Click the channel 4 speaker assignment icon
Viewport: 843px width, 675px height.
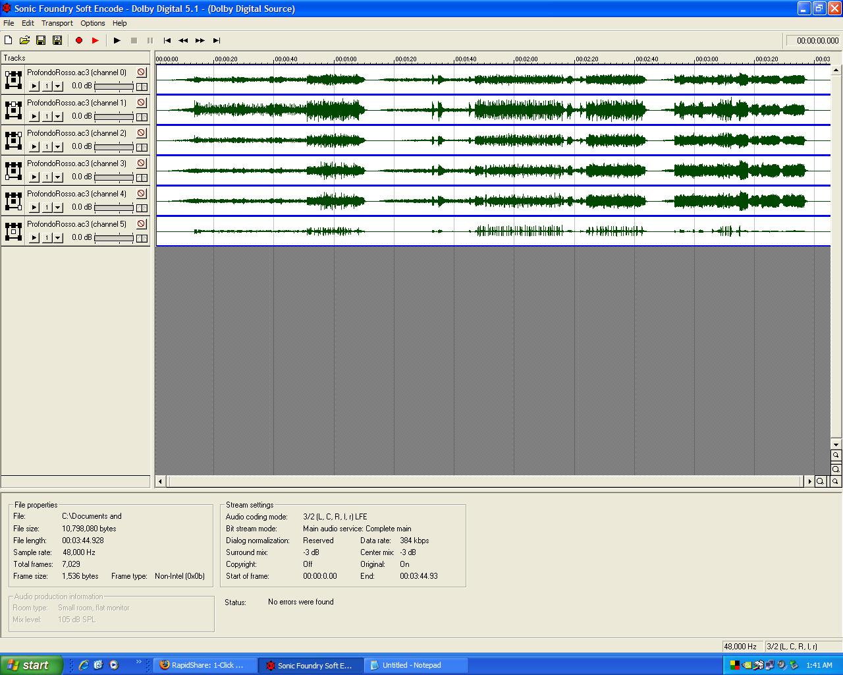tap(13, 201)
